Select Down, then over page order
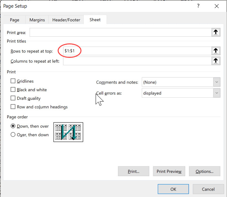 [13, 126]
